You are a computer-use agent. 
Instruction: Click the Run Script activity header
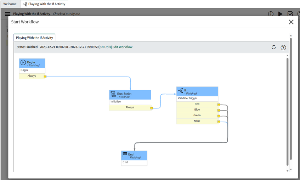click(x=130, y=95)
